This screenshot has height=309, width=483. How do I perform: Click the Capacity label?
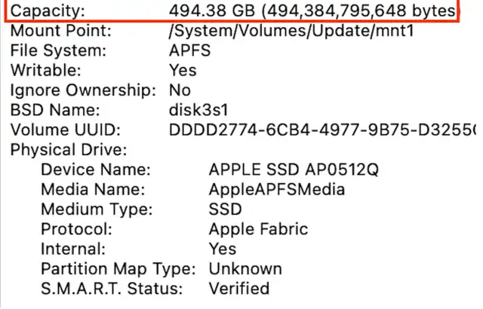48,11
